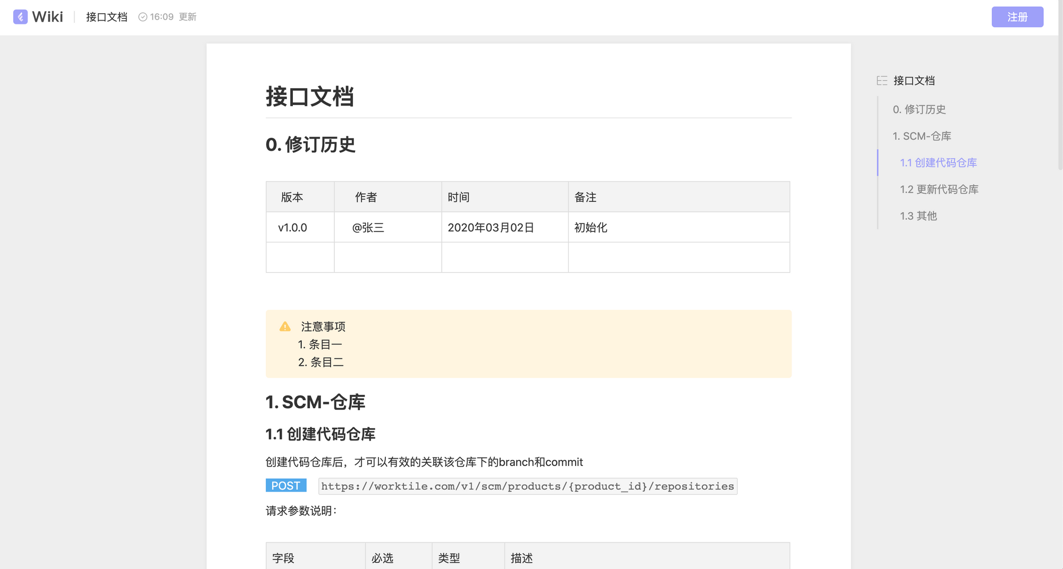Select 1. SCM-仓库 in the outline
Image resolution: width=1063 pixels, height=569 pixels.
[922, 136]
